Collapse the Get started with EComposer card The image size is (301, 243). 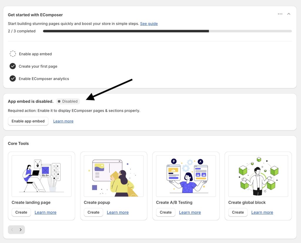pyautogui.click(x=289, y=14)
